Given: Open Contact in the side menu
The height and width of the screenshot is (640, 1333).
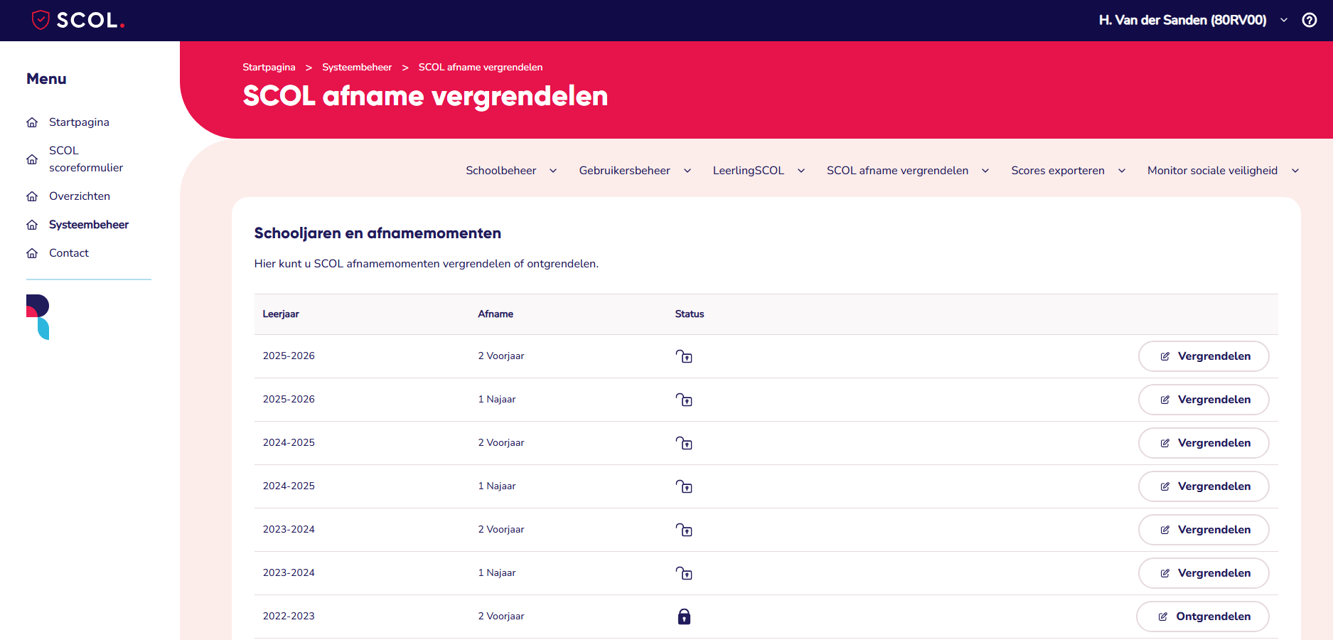Looking at the screenshot, I should [69, 253].
